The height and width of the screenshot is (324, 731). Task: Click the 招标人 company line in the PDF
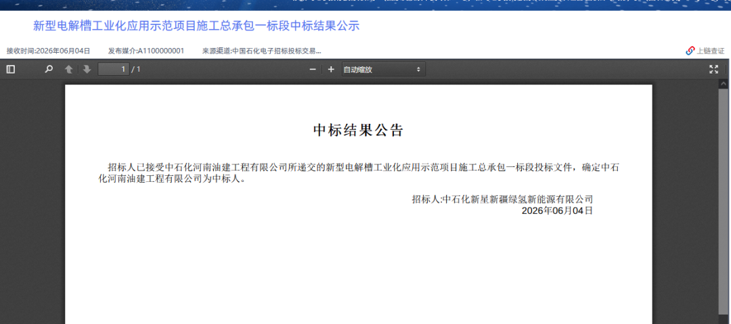tap(502, 200)
